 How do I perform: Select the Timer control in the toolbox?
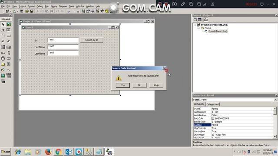click(x=3, y=58)
